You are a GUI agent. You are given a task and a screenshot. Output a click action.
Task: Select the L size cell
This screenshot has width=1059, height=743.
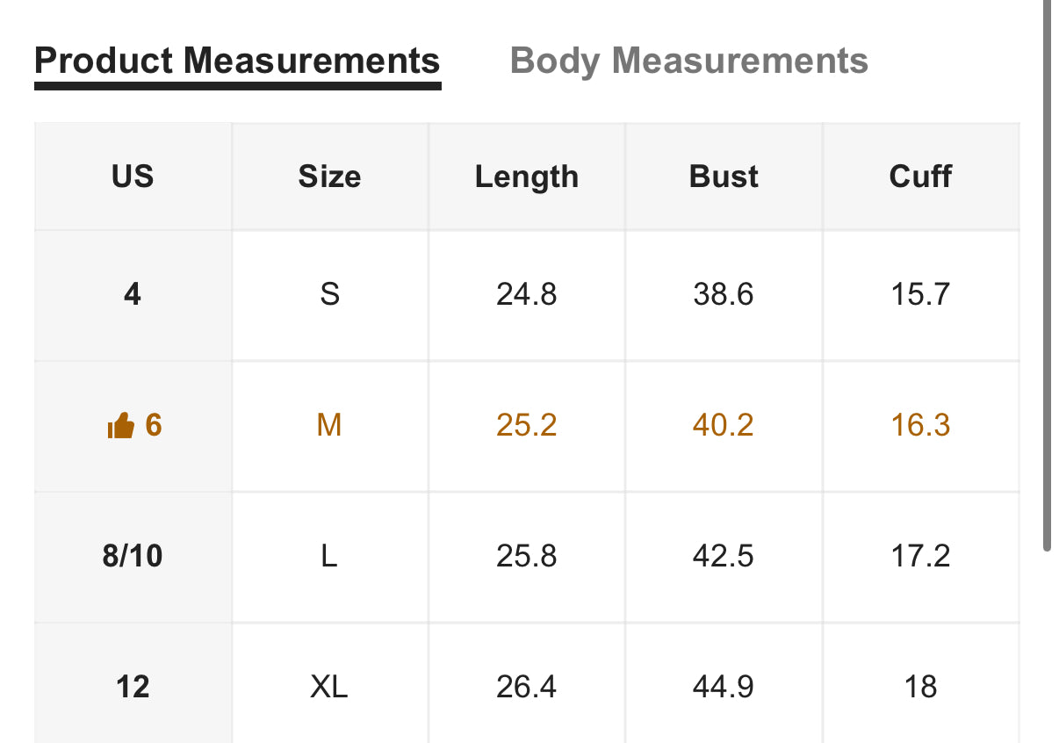(329, 557)
